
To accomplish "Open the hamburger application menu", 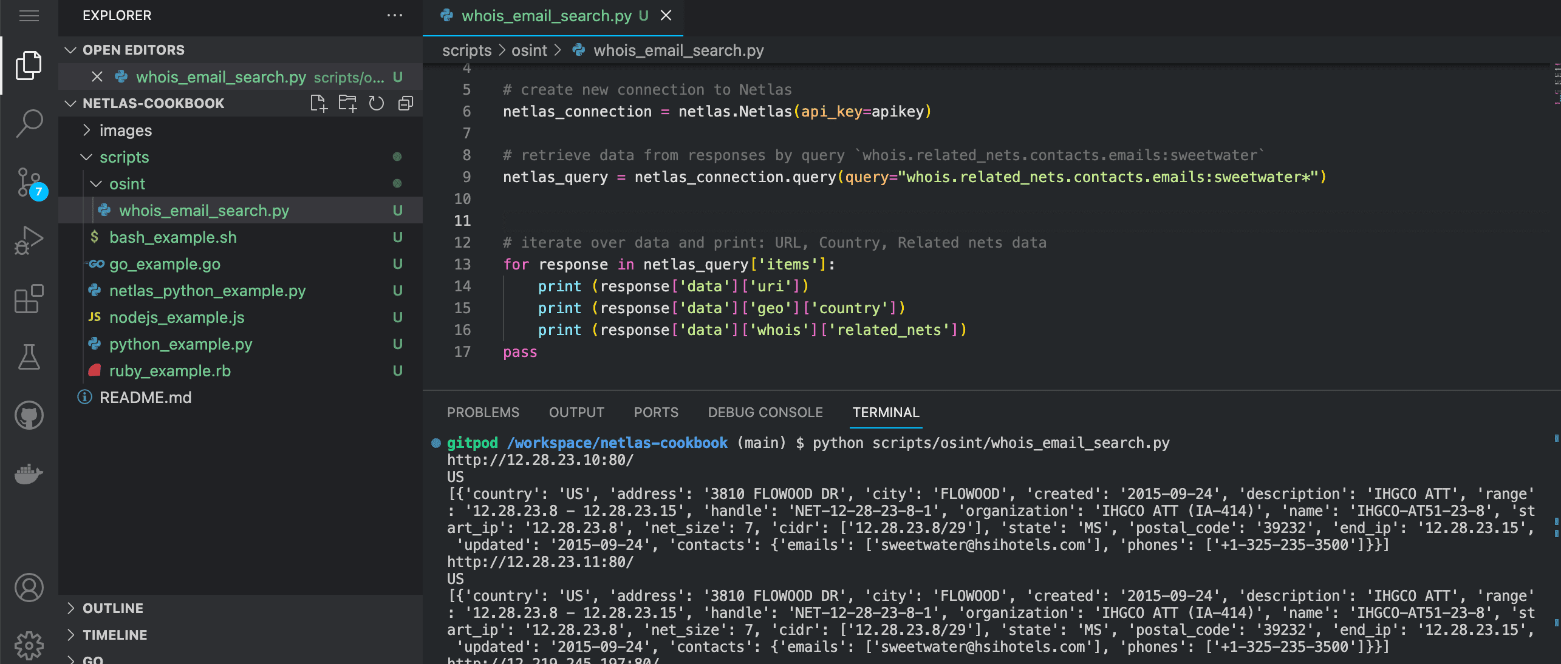I will click(29, 16).
